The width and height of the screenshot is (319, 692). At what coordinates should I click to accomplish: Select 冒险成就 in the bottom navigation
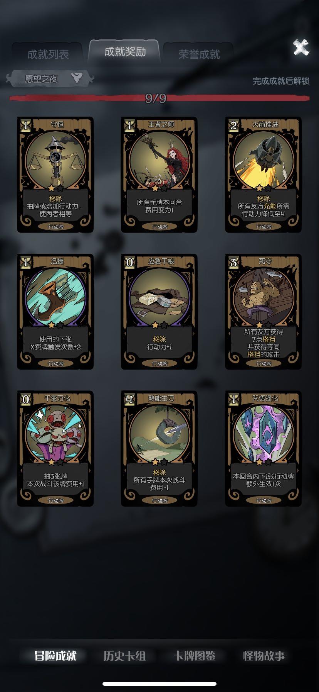click(x=55, y=655)
